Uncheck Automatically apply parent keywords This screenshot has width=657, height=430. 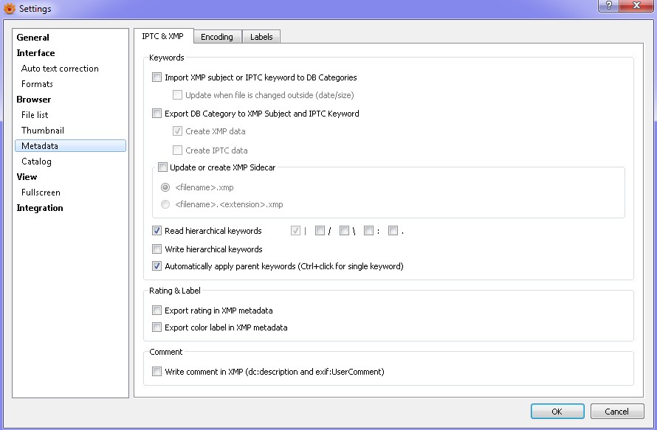click(x=156, y=266)
